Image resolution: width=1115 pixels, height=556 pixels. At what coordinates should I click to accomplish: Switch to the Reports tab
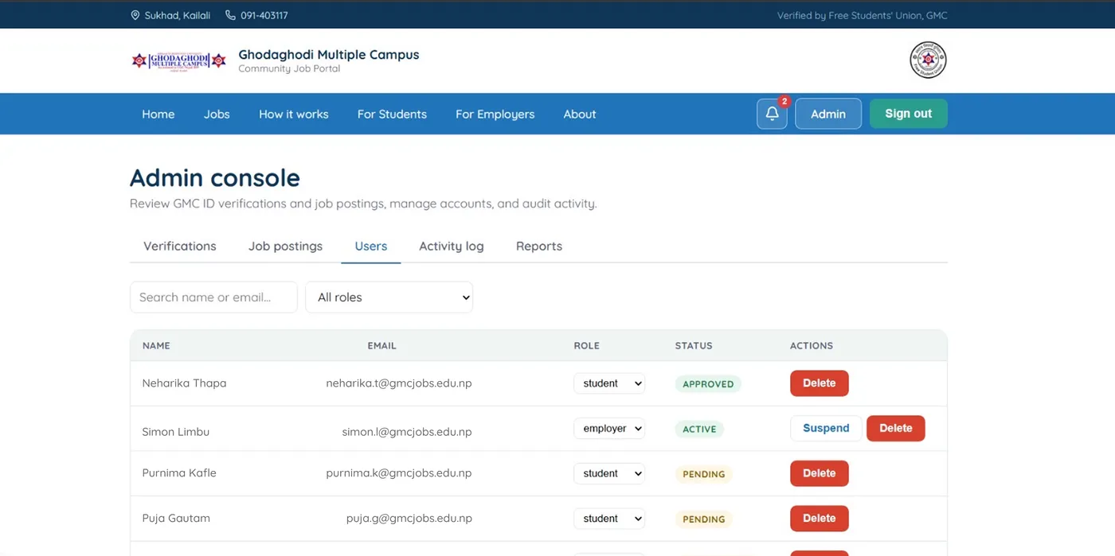pos(539,246)
